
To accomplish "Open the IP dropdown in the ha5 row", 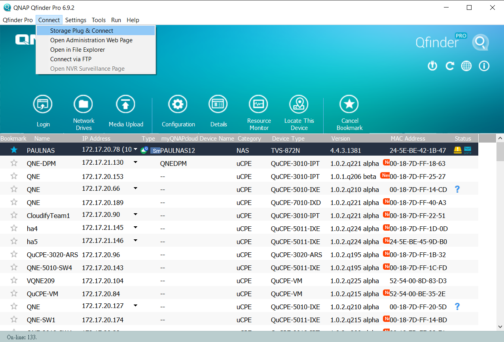I will pyautogui.click(x=135, y=241).
